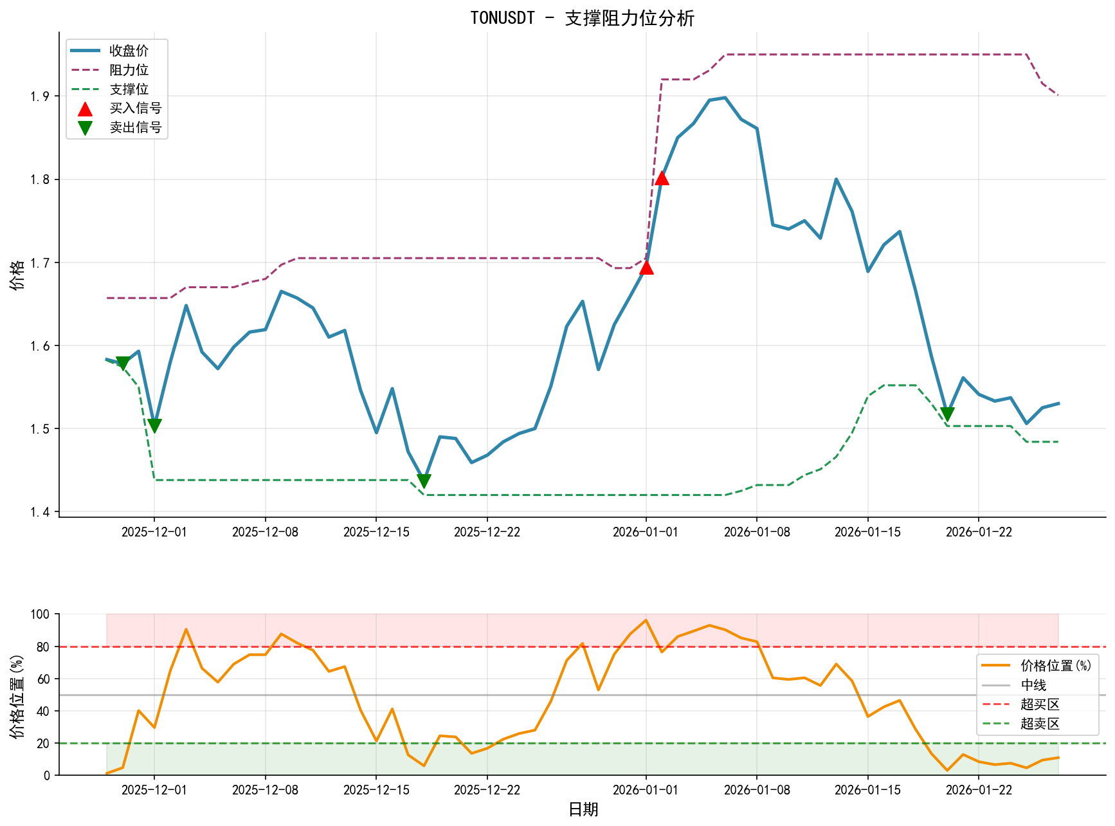Toggle the 阻力位 legend entry

click(129, 71)
